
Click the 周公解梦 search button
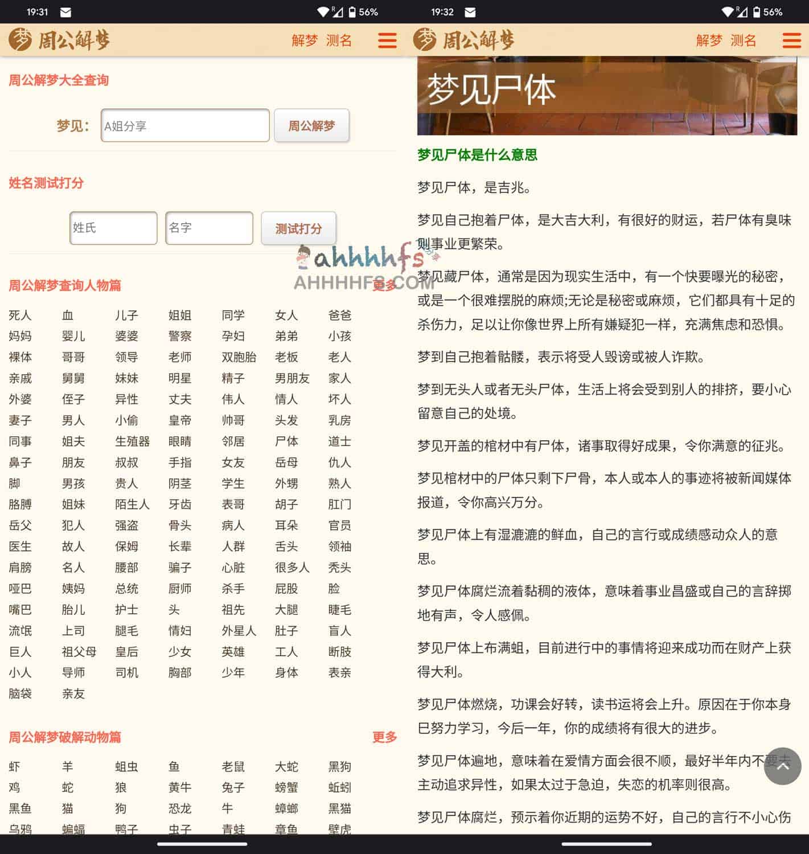coord(311,125)
